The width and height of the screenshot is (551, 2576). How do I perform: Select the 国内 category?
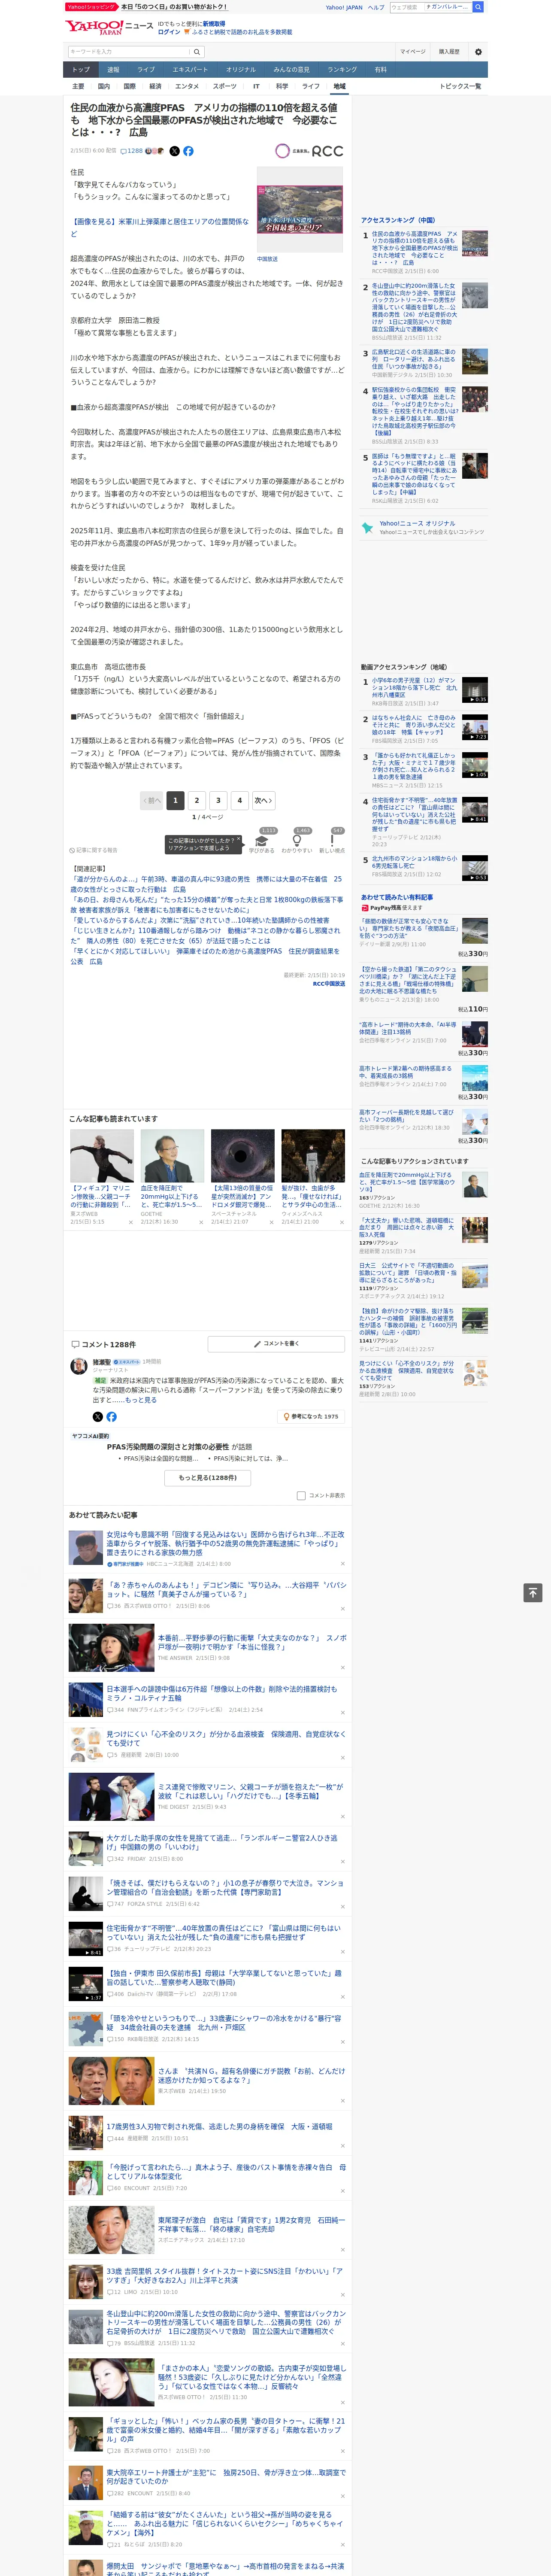coord(103,86)
